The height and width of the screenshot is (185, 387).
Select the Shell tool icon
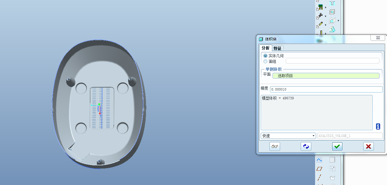pos(332,12)
